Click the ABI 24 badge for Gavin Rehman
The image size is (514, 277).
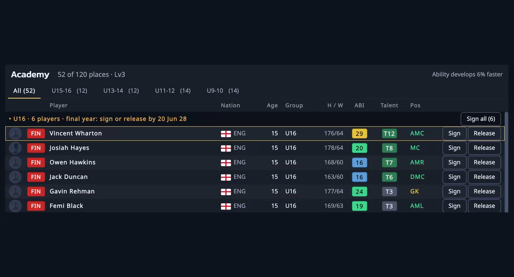359,191
